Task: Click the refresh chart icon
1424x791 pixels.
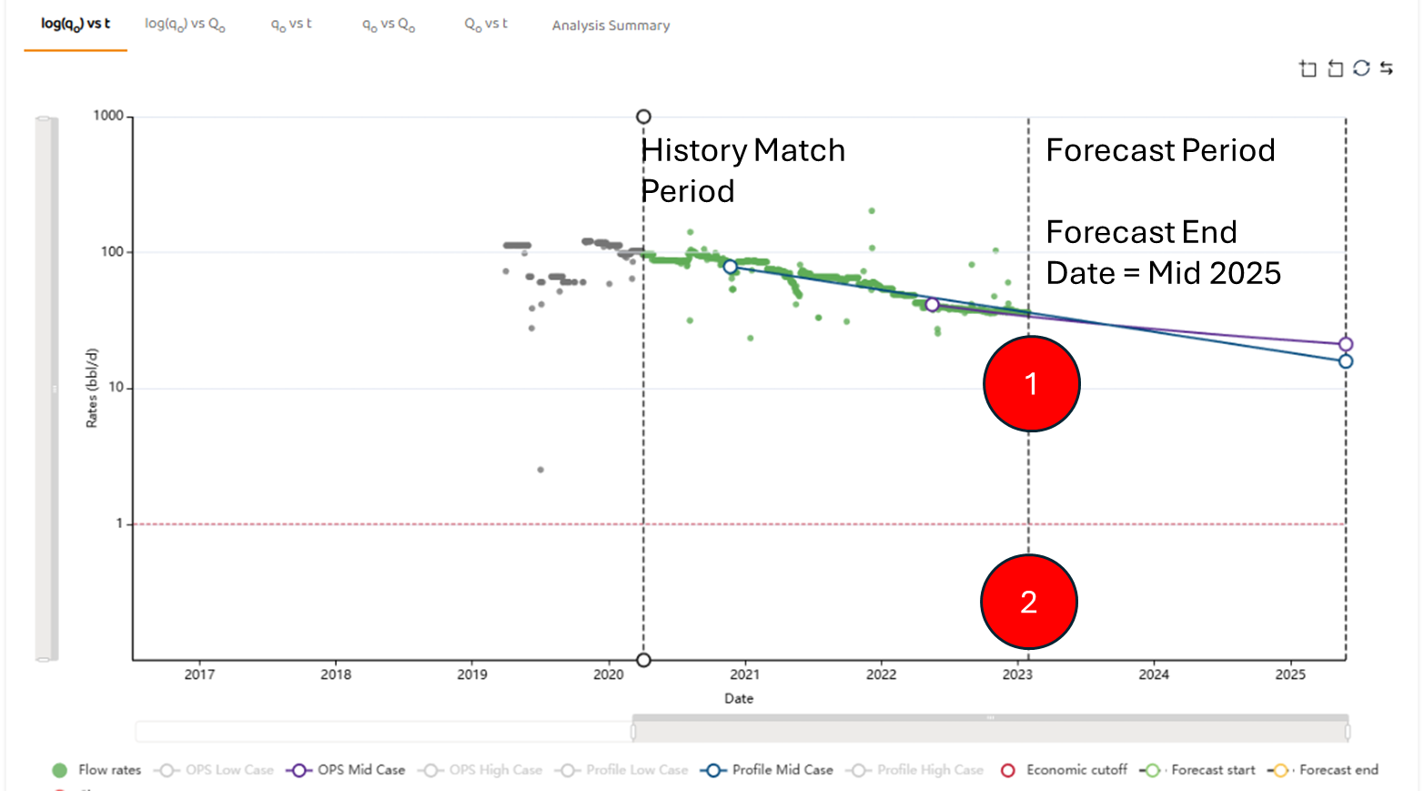Action: click(x=1361, y=68)
